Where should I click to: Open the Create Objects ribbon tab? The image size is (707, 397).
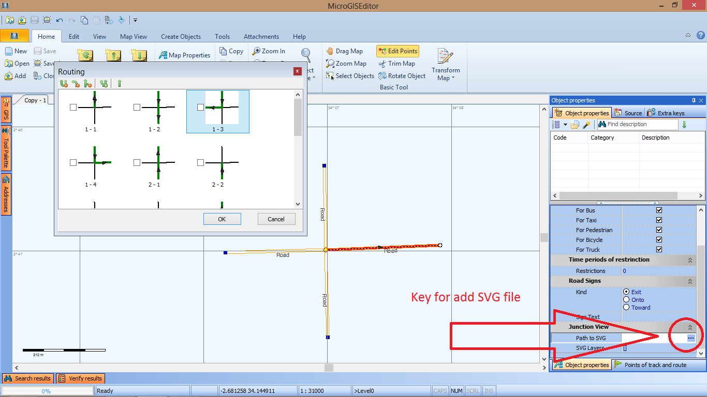pos(181,37)
